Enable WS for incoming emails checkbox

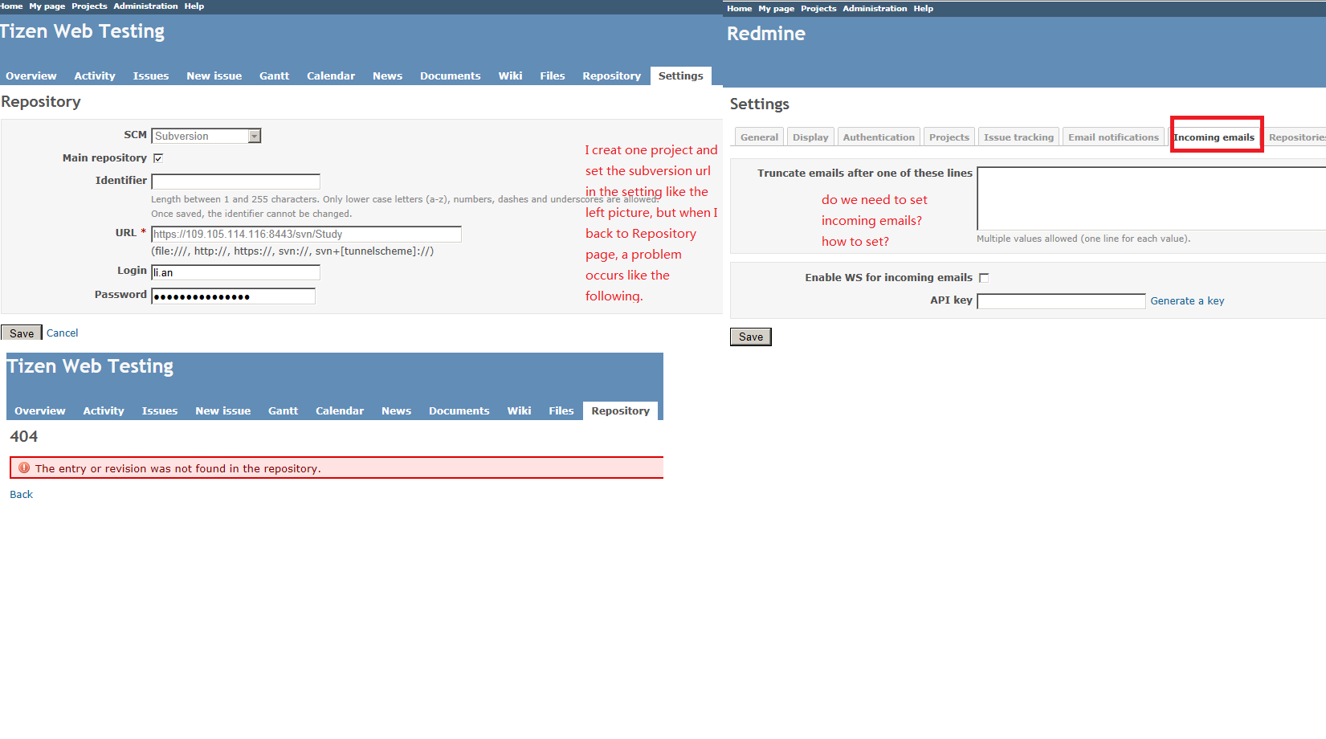[984, 278]
